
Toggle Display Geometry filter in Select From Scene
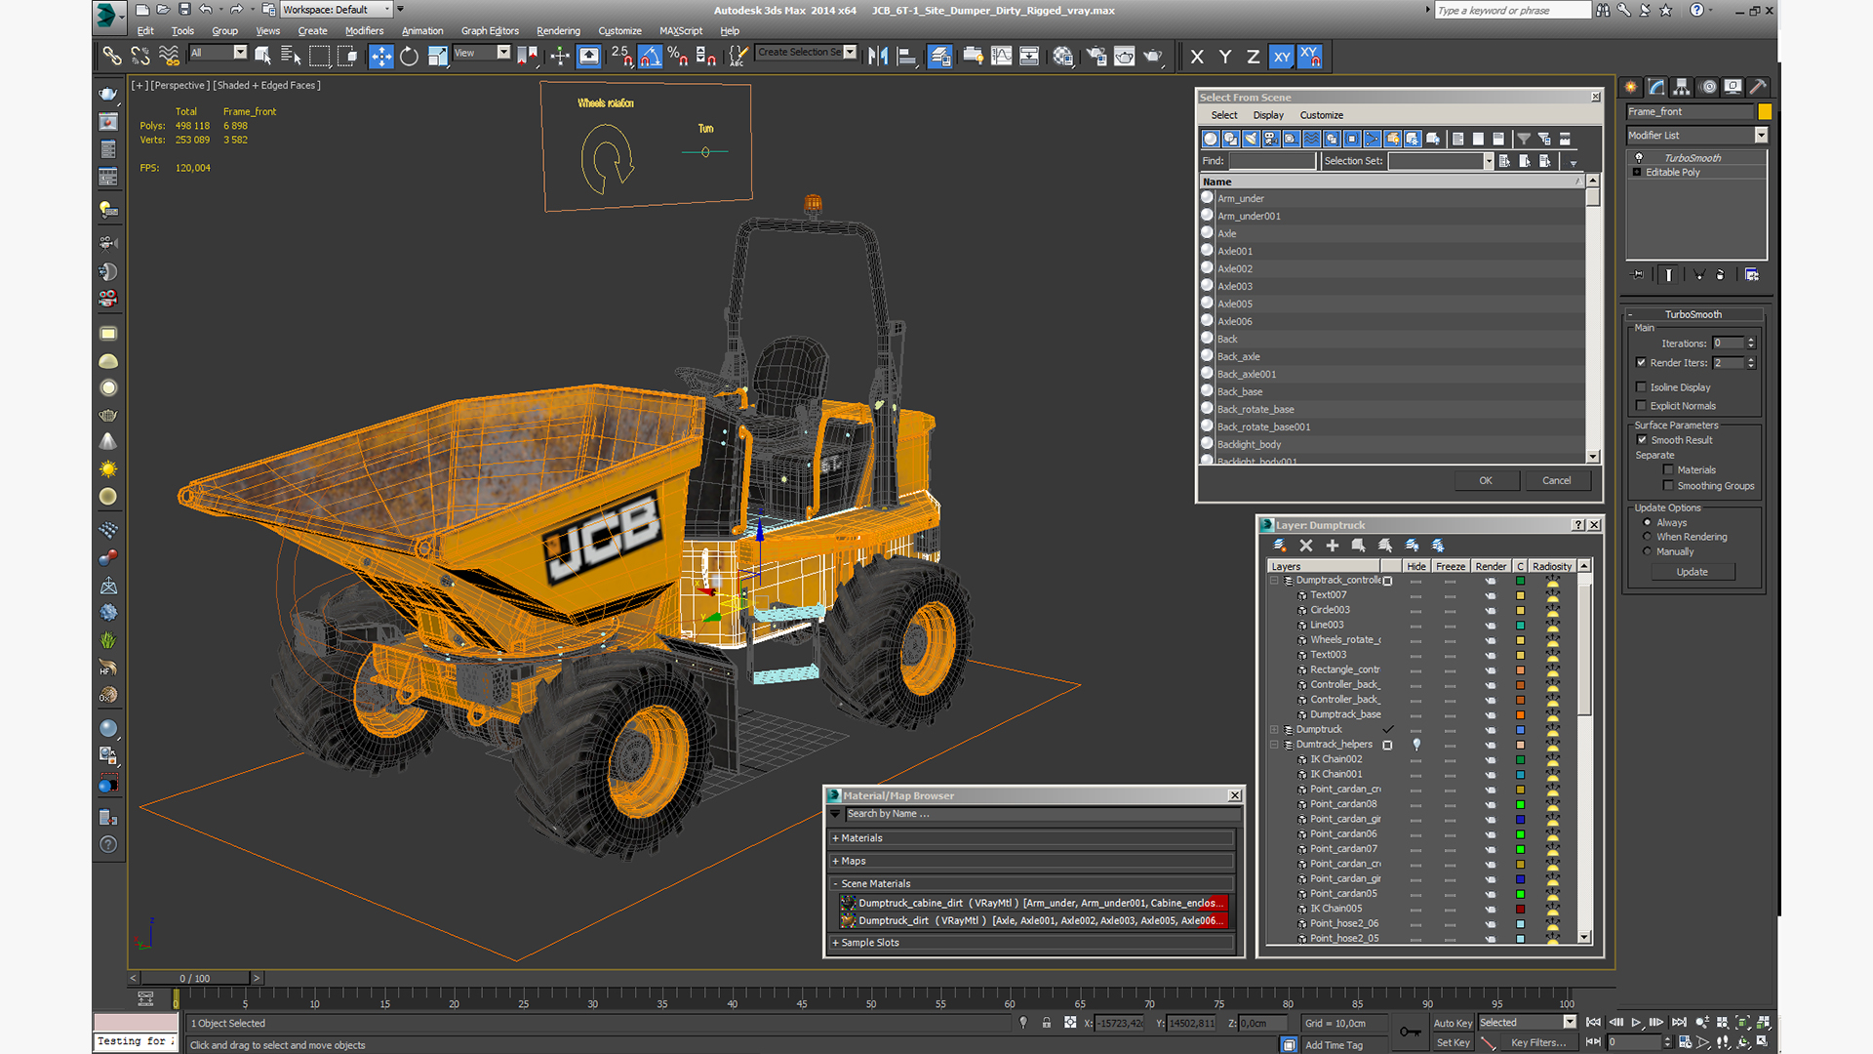[x=1211, y=139]
